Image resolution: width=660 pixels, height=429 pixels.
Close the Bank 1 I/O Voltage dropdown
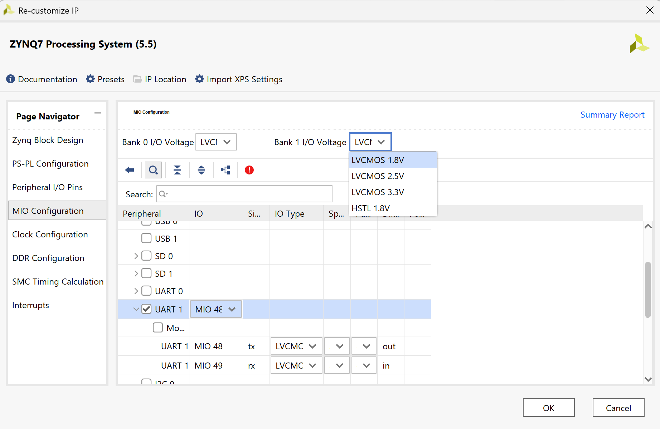[x=370, y=142]
